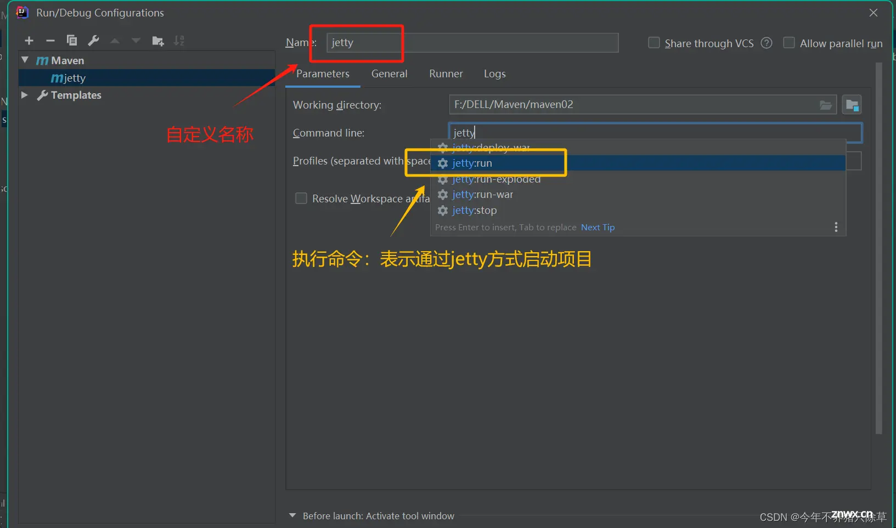The height and width of the screenshot is (528, 896).
Task: Choose jetty:stop suggestion
Action: [x=638, y=211]
